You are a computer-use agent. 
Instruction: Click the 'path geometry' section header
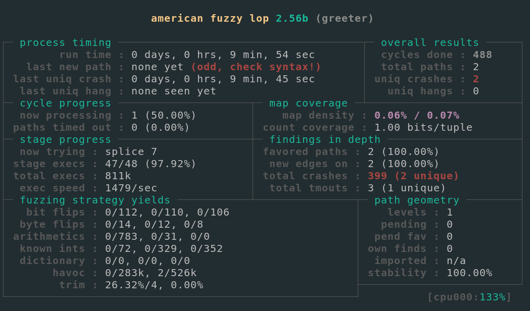416,200
